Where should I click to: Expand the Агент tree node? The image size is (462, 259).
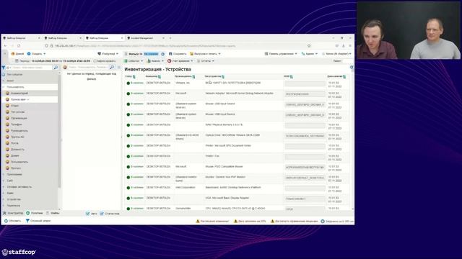coord(4,81)
